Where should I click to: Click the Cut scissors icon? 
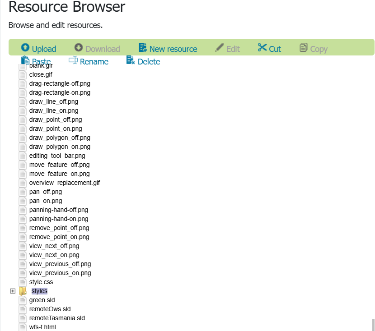click(x=262, y=47)
